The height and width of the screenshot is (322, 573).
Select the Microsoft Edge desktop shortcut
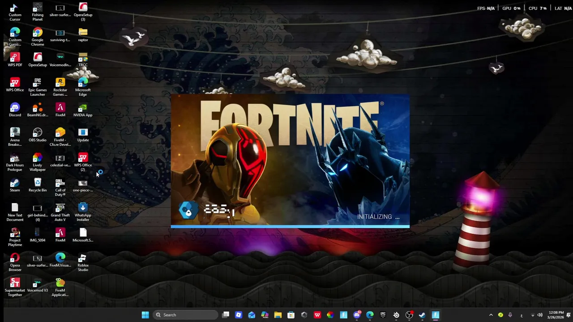[x=83, y=87]
